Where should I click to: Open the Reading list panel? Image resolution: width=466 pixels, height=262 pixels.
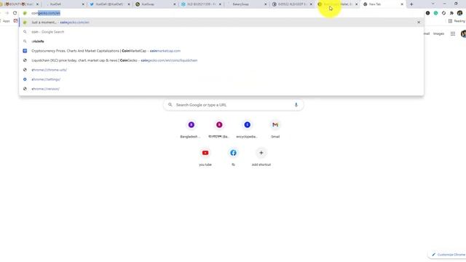pyautogui.click(x=457, y=21)
